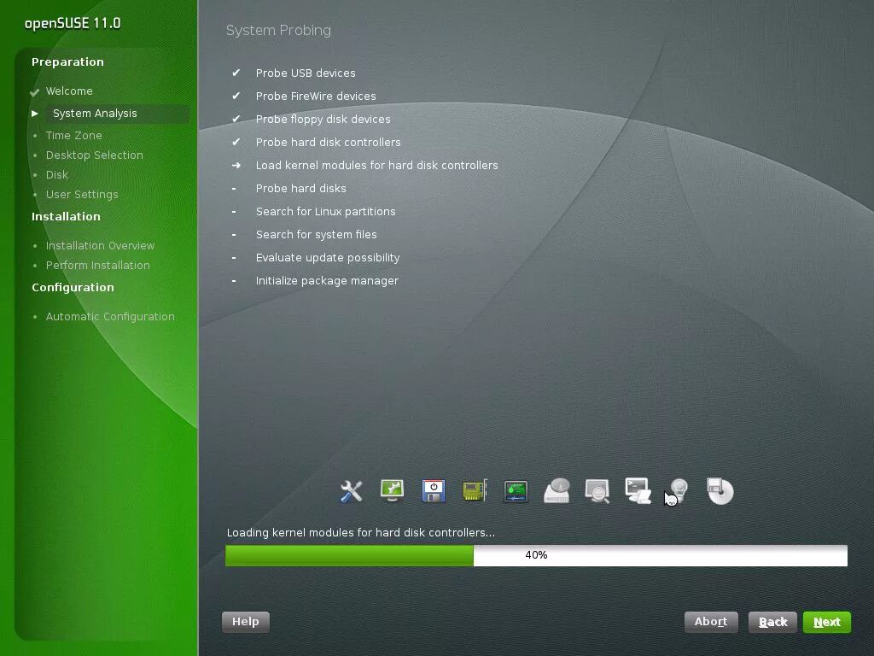The height and width of the screenshot is (656, 874).
Task: Click the checkmark beside Probe hard disk controllers
Action: click(236, 142)
